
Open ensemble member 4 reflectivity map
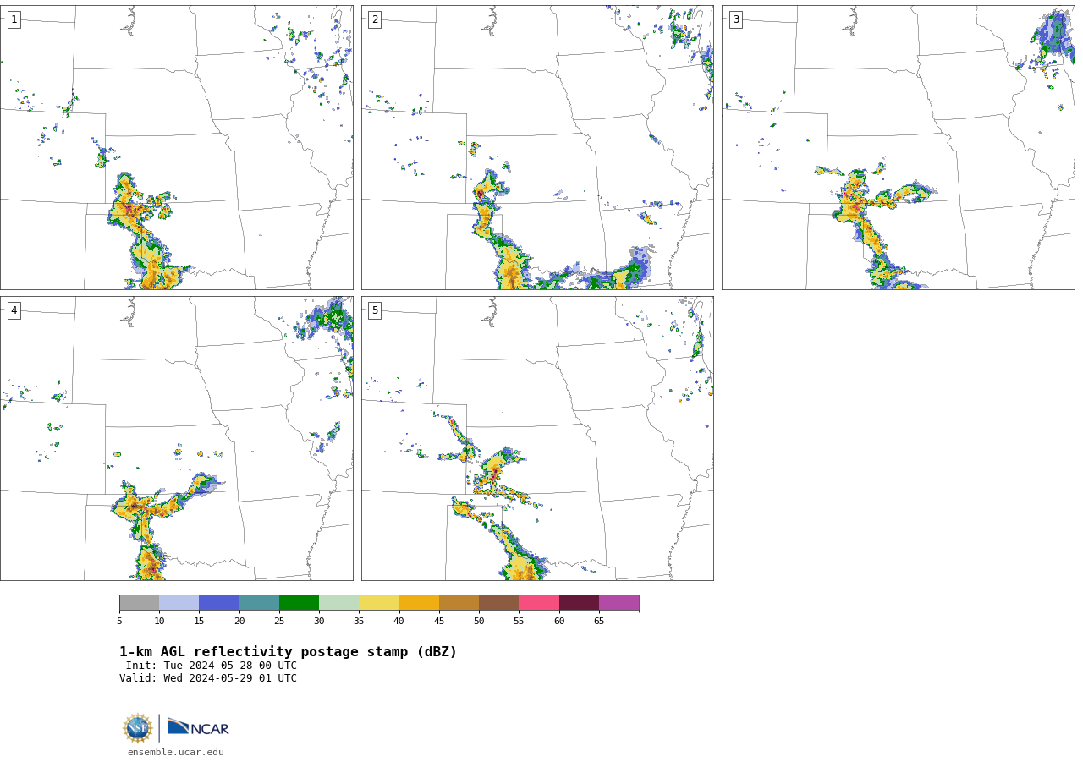(176, 438)
